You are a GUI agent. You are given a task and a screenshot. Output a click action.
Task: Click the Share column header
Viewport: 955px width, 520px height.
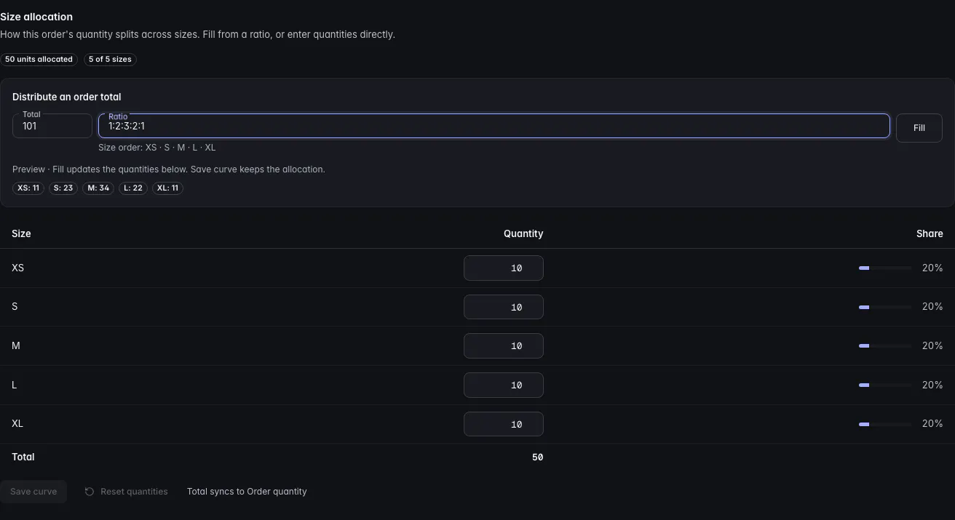click(930, 233)
